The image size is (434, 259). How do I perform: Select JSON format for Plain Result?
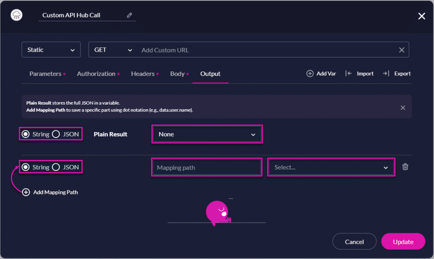click(56, 134)
